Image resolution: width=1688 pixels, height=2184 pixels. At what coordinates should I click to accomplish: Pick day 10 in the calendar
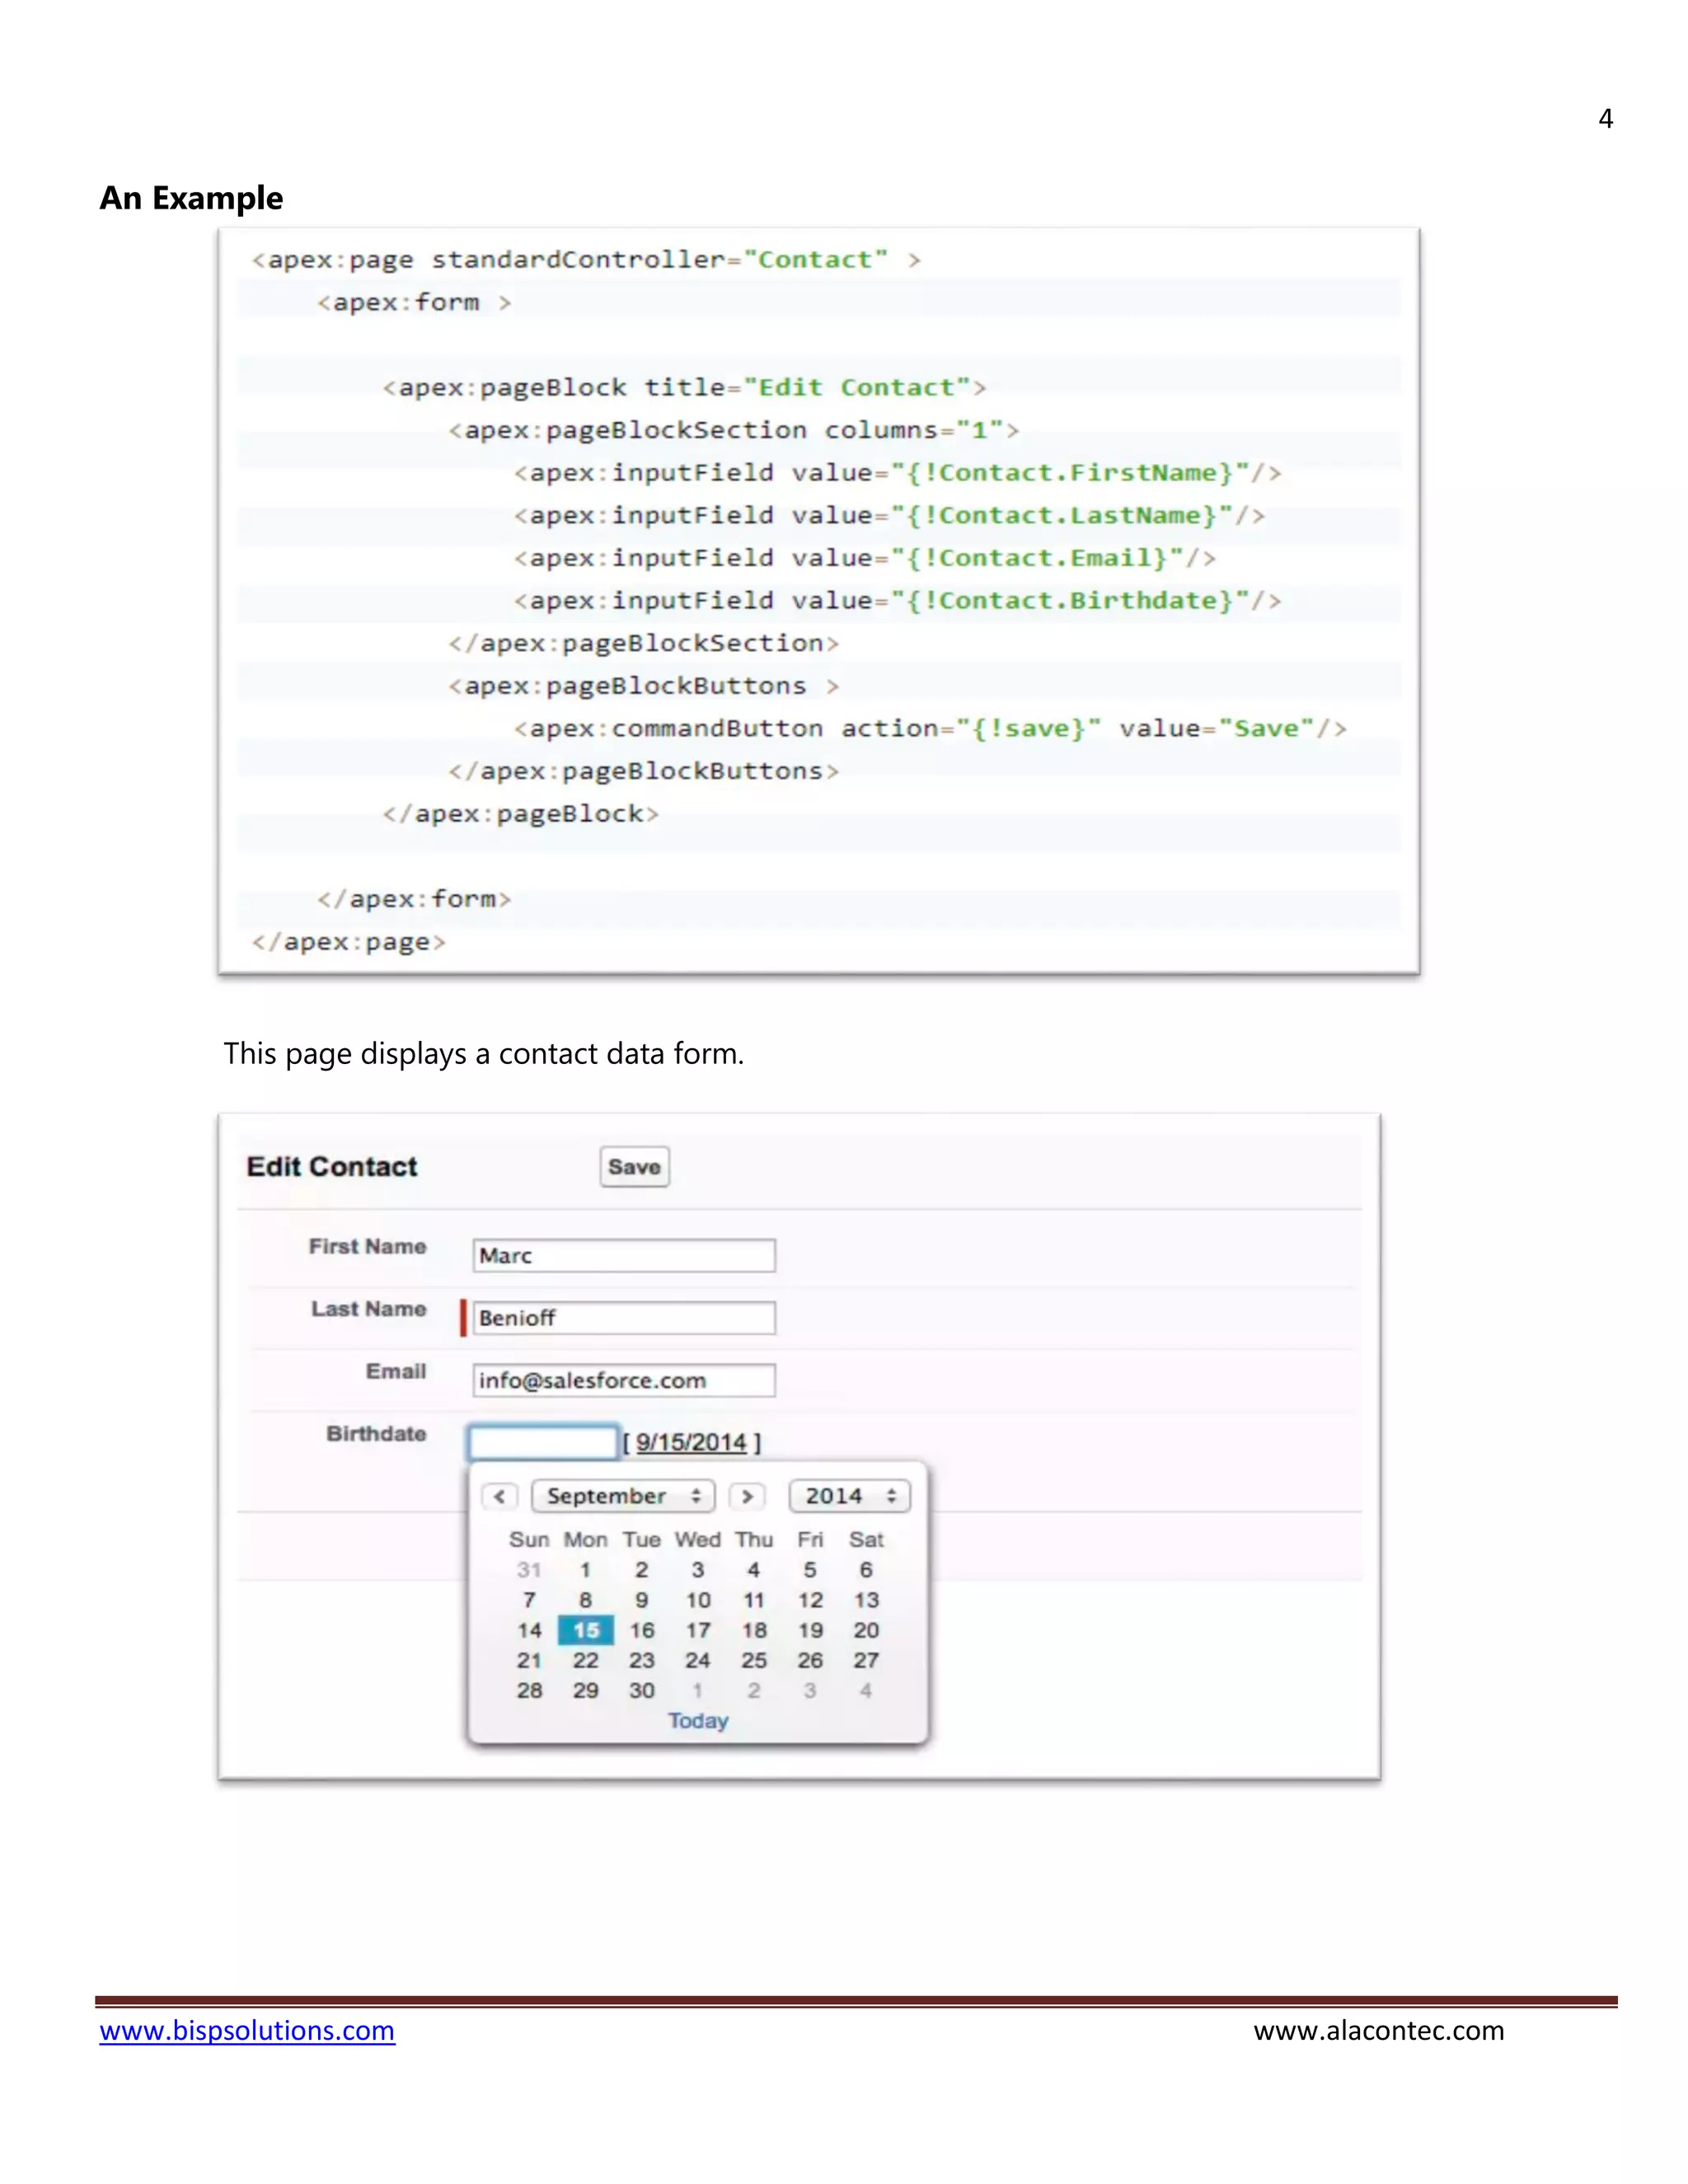pyautogui.click(x=698, y=1601)
